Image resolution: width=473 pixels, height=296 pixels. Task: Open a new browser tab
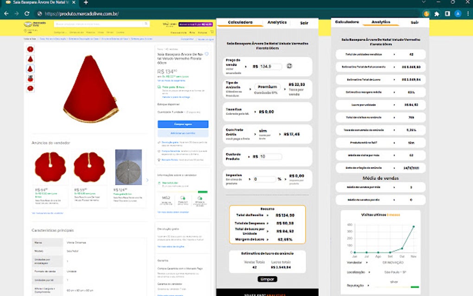coord(86,2)
